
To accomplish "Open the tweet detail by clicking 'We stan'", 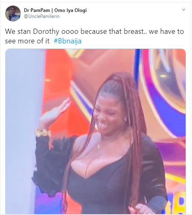I will point(18,31).
